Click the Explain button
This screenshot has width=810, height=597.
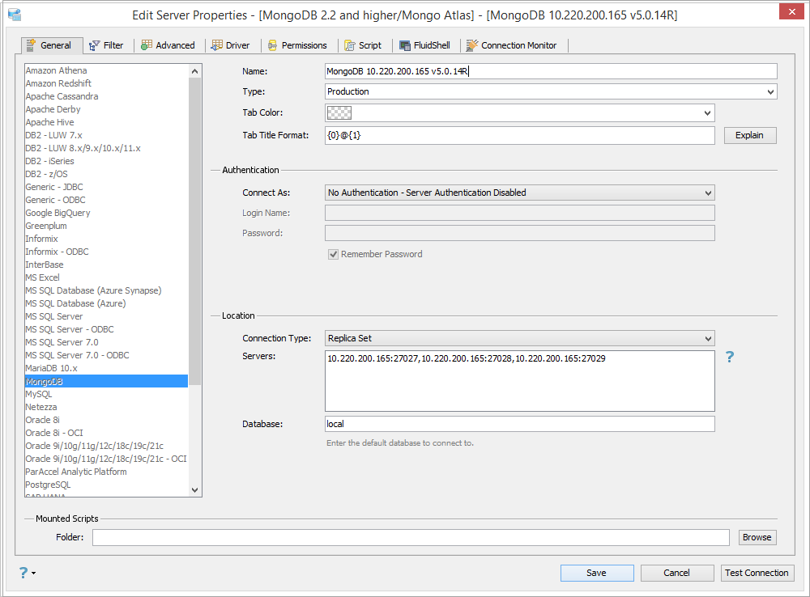click(x=749, y=135)
